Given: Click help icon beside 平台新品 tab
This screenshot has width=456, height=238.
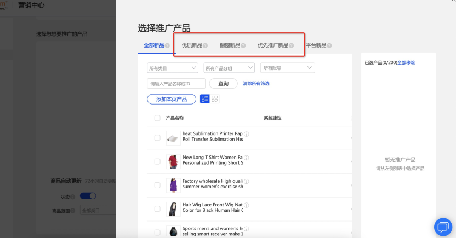Looking at the screenshot, I should (329, 45).
